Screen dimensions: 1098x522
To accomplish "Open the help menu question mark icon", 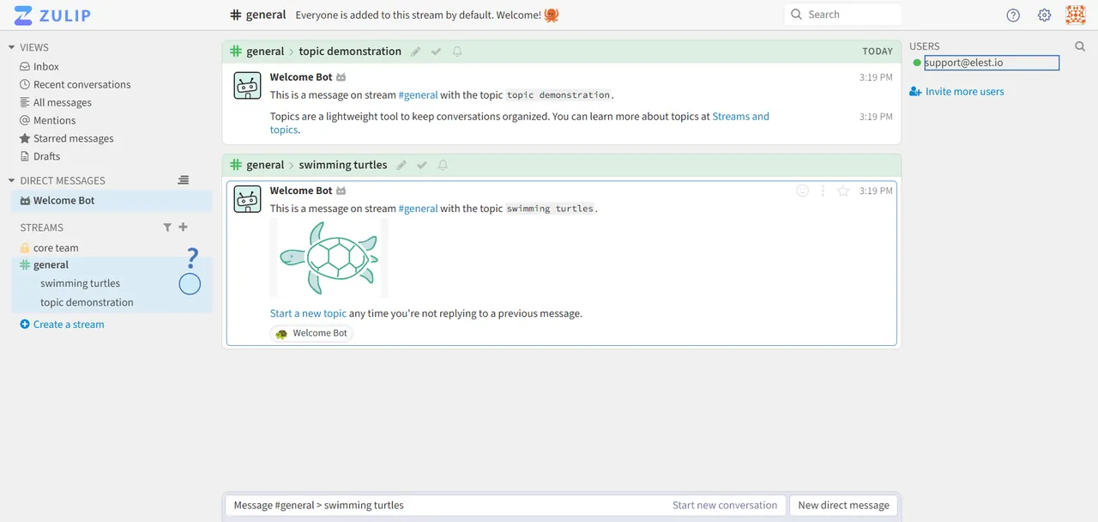I will click(1013, 15).
